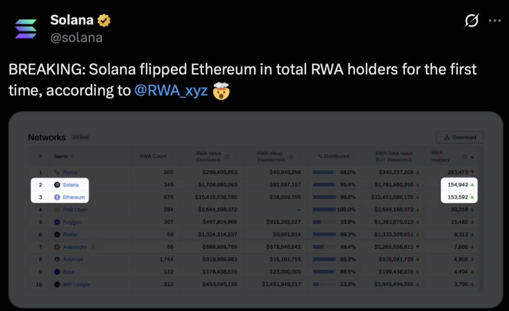Click the info icon for RWA Value (Distributed)
This screenshot has width=509, height=311.
coord(227,156)
